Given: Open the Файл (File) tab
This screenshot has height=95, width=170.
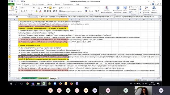Looking at the screenshot, I should click(11, 4).
